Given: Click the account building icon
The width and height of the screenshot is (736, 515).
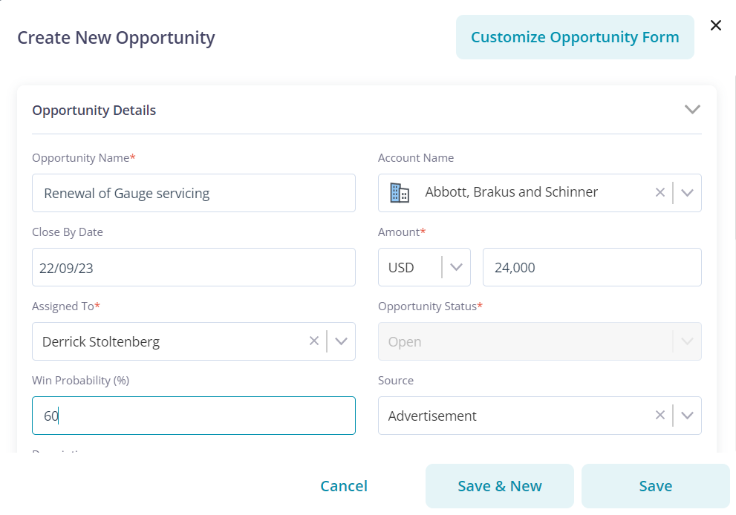Looking at the screenshot, I should 400,193.
